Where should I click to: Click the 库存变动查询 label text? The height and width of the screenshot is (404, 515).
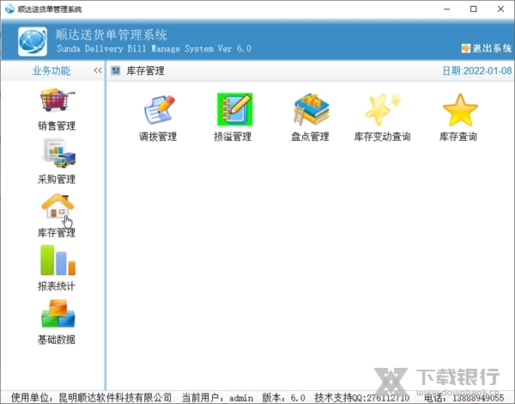click(x=382, y=137)
